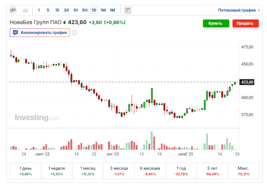
Task: Click the нояб '25 date axis label
Action: 186,154
